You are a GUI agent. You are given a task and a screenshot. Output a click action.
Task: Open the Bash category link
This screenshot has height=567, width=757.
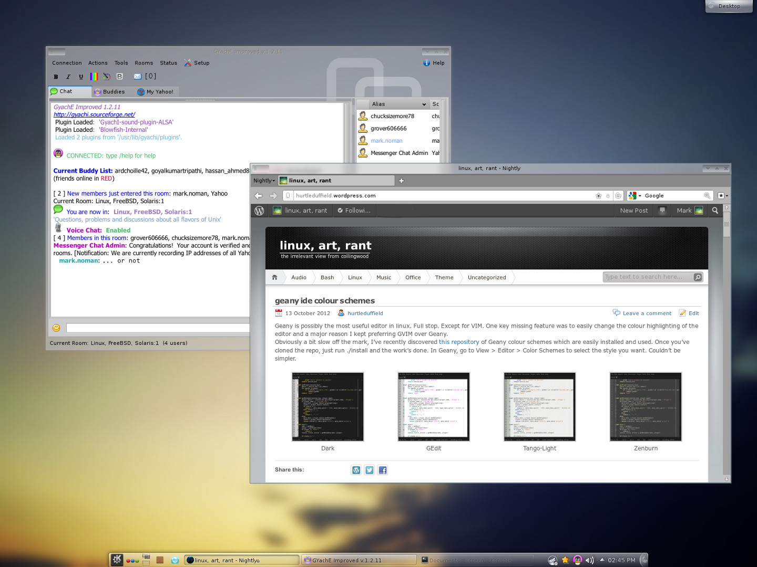tap(327, 278)
